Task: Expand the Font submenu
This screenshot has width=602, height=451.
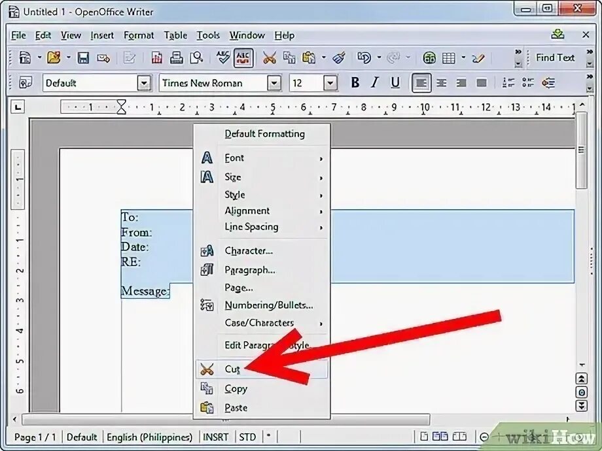Action: click(x=262, y=158)
